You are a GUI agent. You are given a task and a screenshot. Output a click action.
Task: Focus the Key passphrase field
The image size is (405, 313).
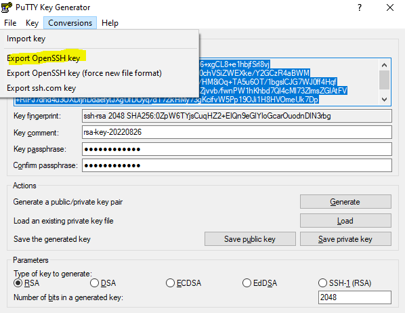237,149
